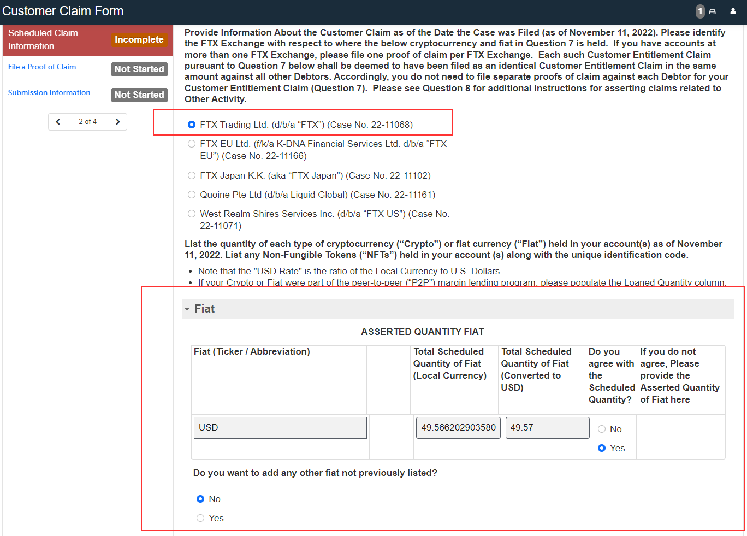Go to the next page arrow

pyautogui.click(x=118, y=122)
